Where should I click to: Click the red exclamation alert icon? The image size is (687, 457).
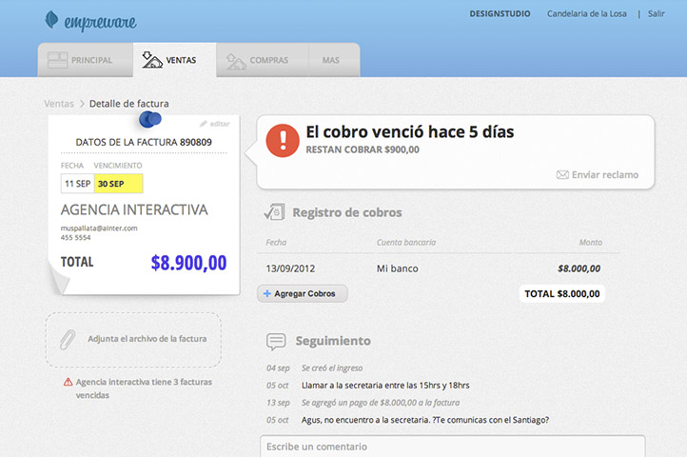(x=283, y=140)
